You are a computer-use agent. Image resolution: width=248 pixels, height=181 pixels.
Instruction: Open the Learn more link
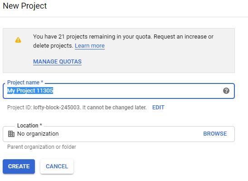[x=90, y=46]
